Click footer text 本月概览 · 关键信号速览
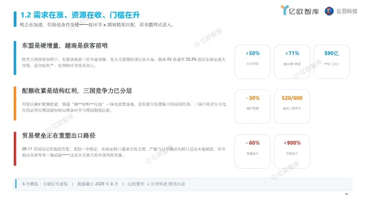This screenshot has height=205, width=366. coord(44,184)
